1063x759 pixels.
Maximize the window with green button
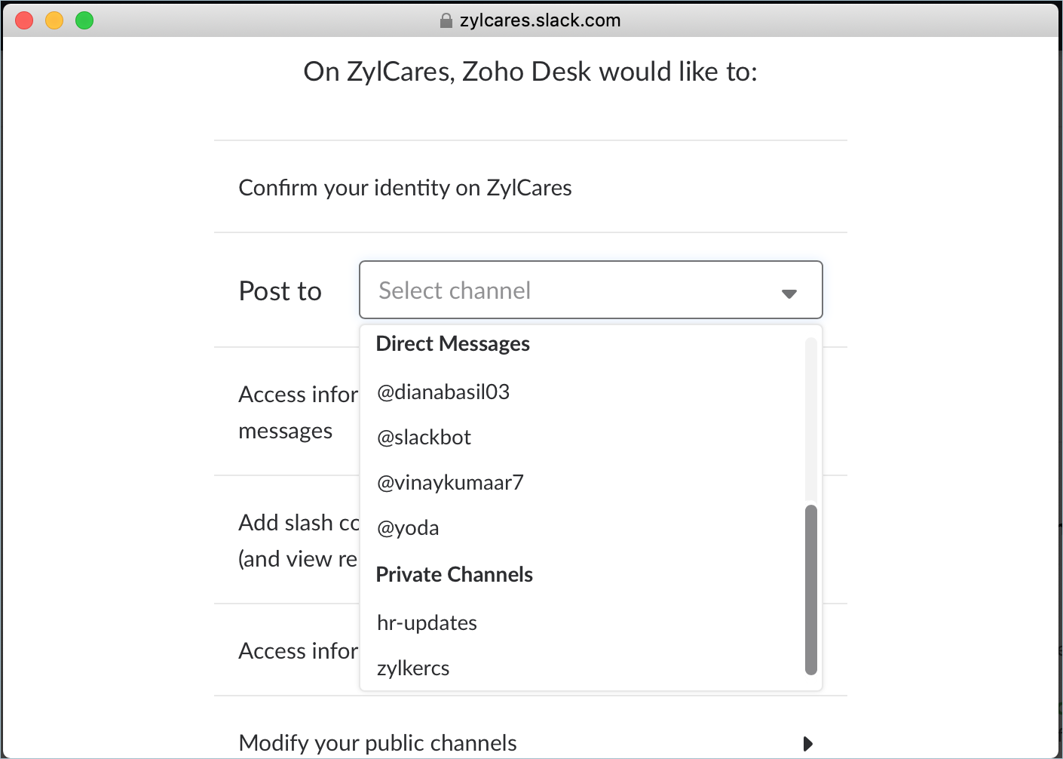[84, 20]
